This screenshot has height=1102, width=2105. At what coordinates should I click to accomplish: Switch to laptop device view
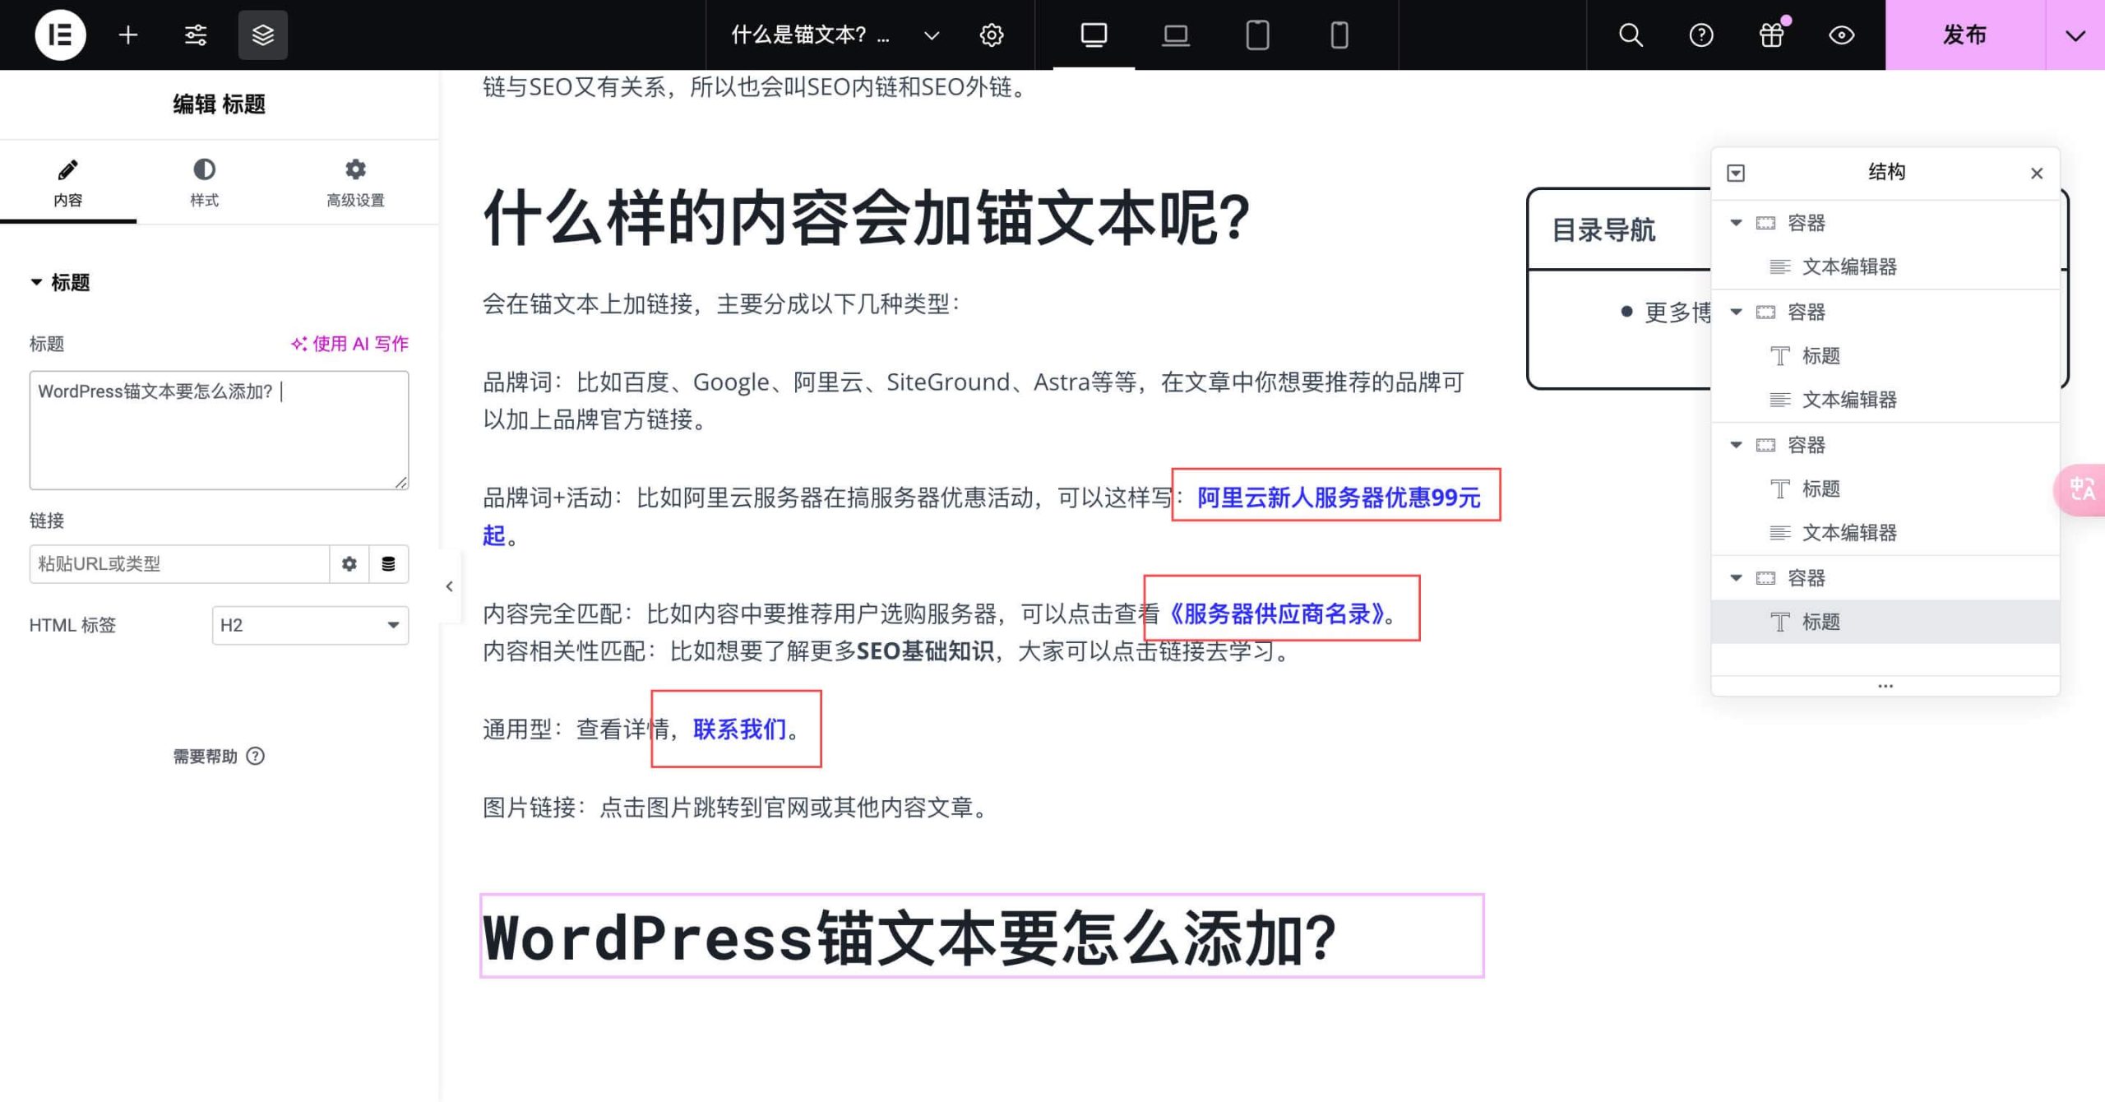pos(1176,35)
